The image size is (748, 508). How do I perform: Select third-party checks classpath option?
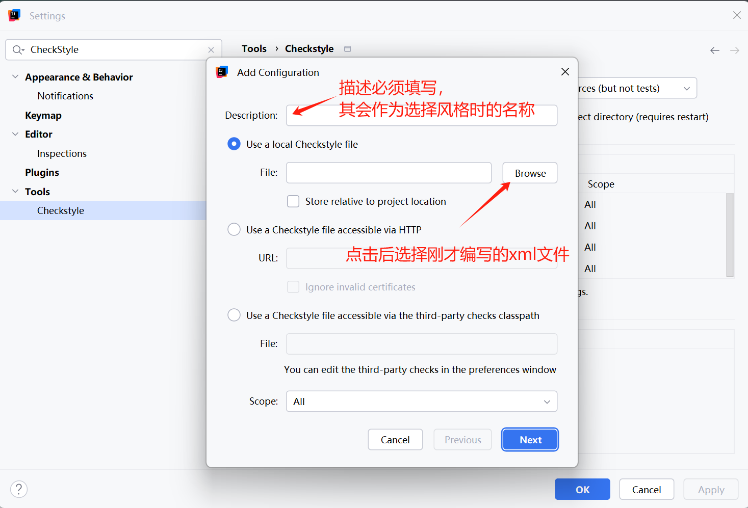[234, 315]
